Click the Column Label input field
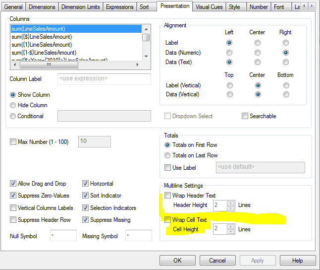The height and width of the screenshot is (270, 320). 104,79
